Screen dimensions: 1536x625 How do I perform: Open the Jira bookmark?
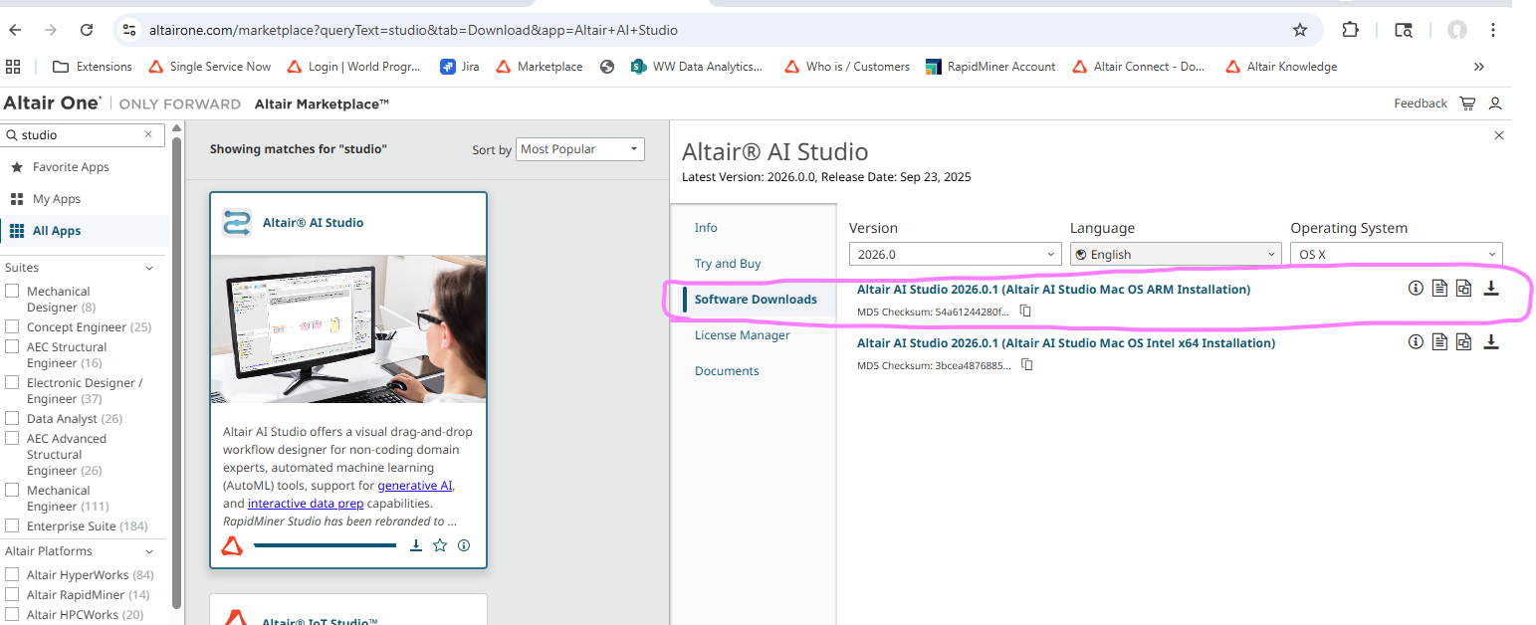(x=460, y=67)
